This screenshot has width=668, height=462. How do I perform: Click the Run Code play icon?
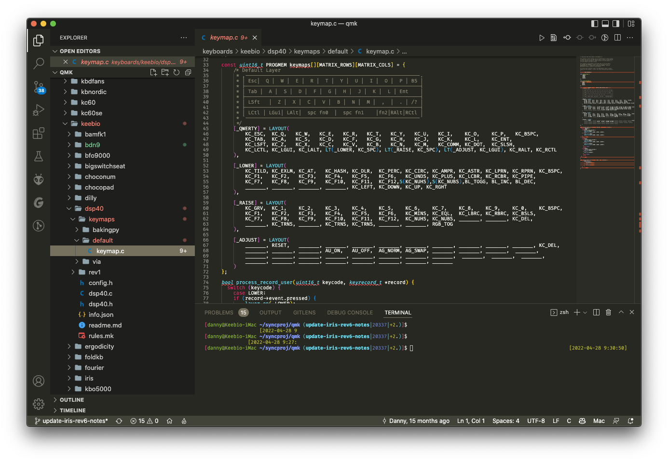pyautogui.click(x=542, y=38)
